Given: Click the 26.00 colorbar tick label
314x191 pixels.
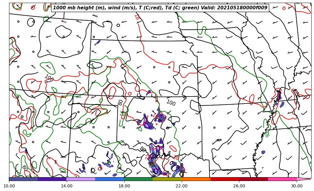Looking at the screenshot, I should (x=239, y=186).
